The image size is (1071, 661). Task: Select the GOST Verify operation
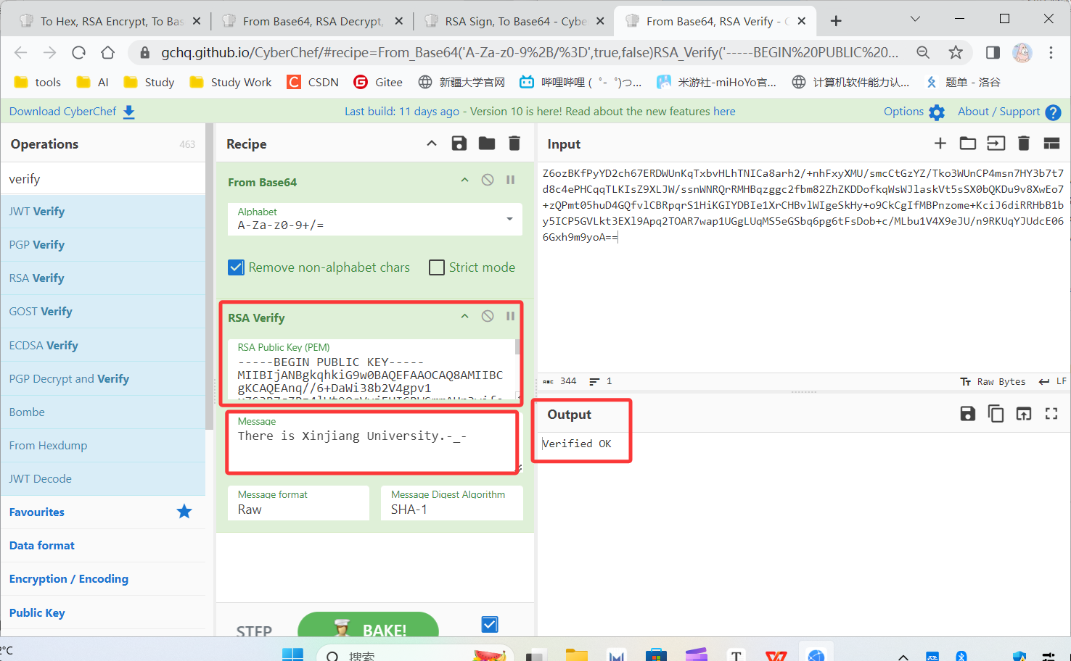[x=103, y=312]
